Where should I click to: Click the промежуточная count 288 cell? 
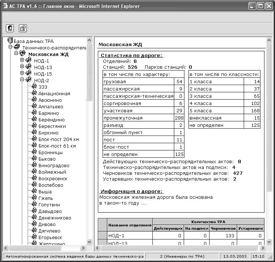point(179,118)
